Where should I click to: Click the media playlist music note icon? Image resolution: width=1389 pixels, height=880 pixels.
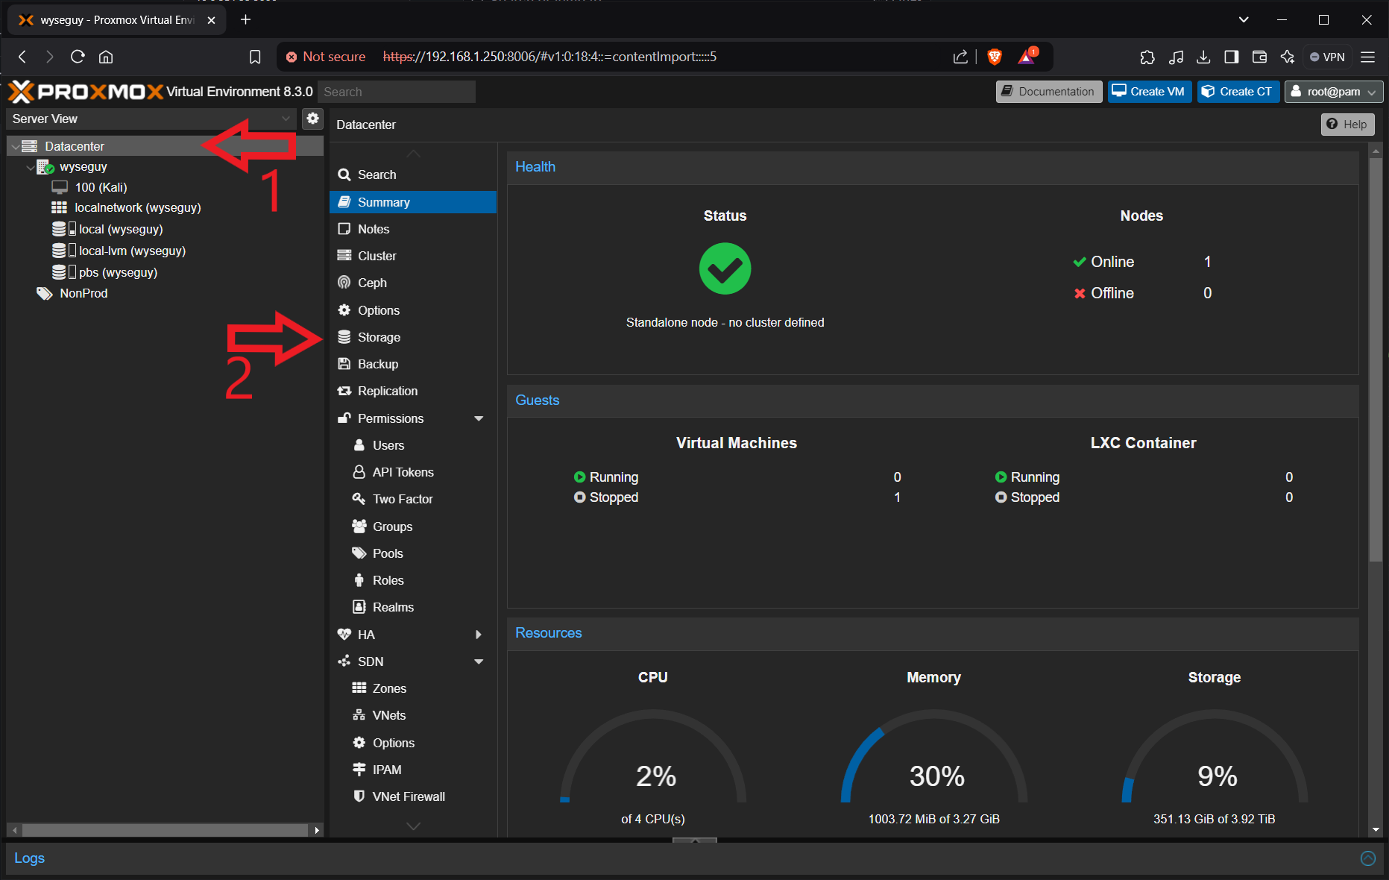click(x=1176, y=57)
